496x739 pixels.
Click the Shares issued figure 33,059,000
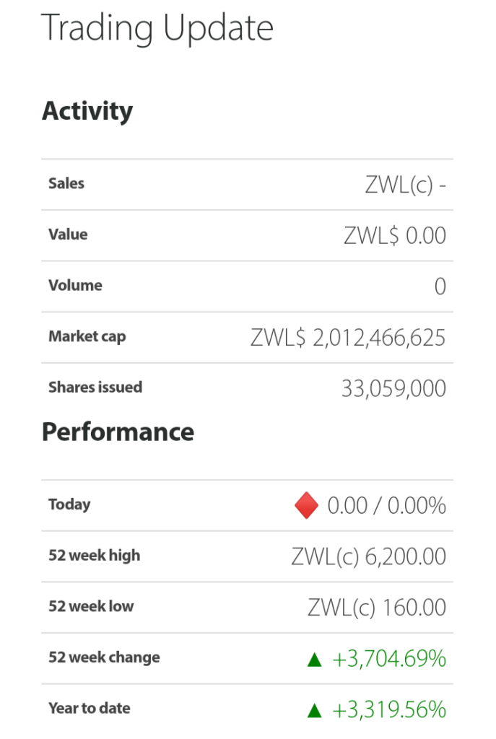point(393,389)
